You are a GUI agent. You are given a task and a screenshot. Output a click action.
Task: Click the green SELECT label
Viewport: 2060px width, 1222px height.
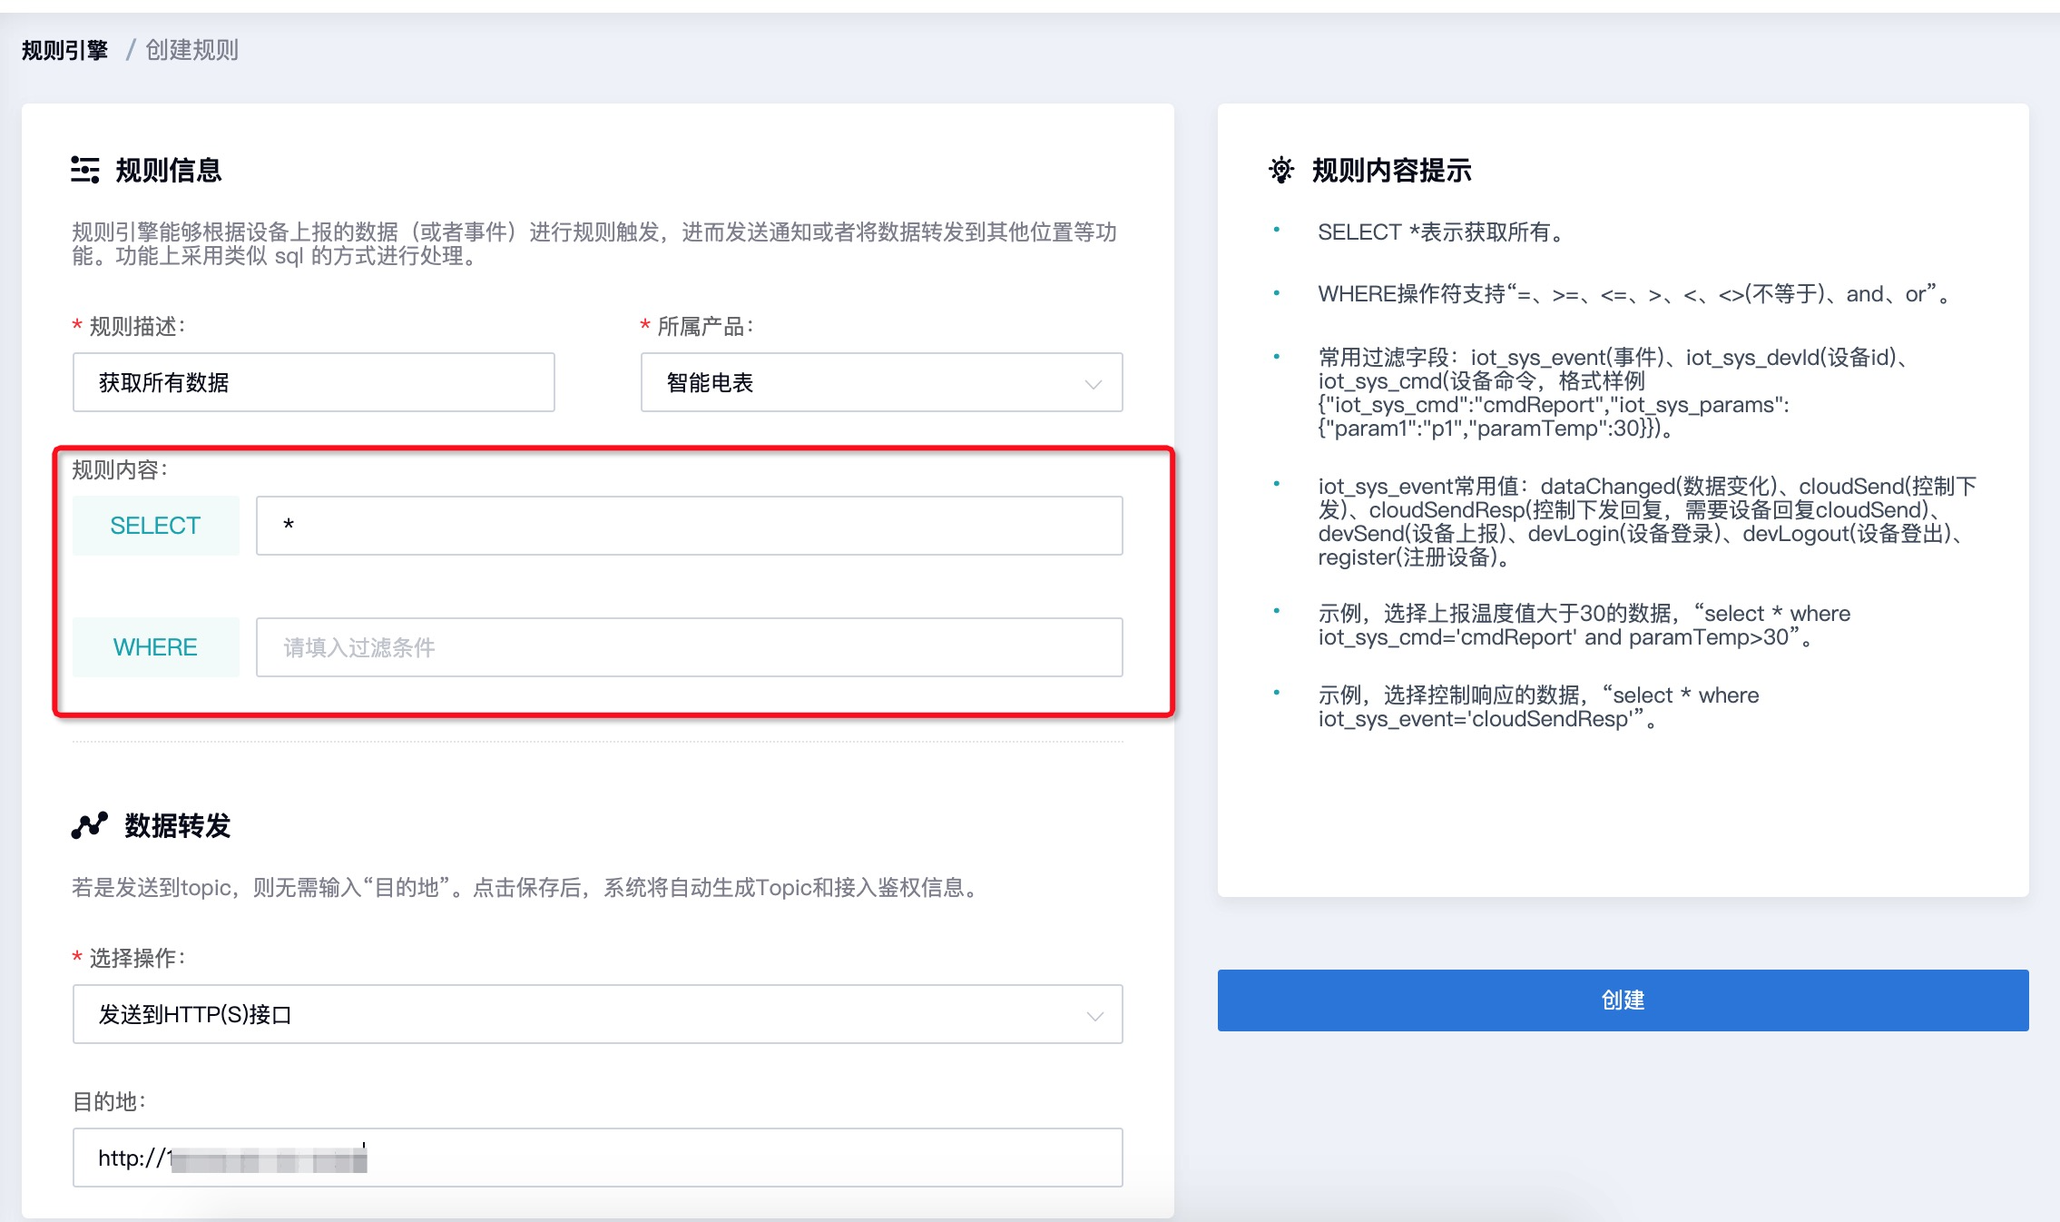(155, 526)
